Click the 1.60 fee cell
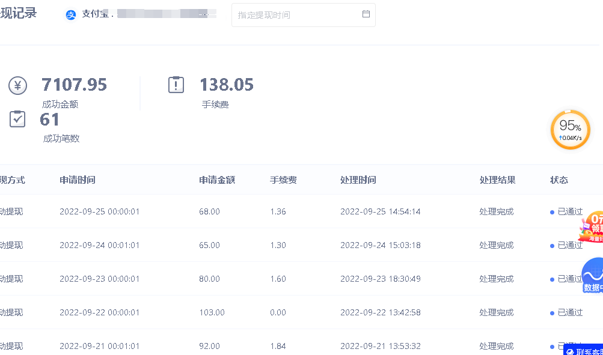 point(278,279)
